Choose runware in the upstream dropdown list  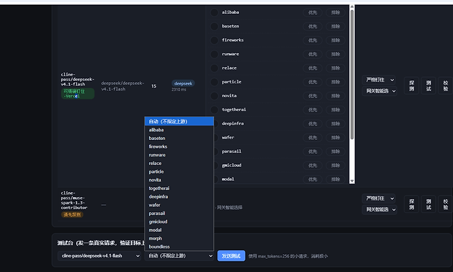point(179,155)
